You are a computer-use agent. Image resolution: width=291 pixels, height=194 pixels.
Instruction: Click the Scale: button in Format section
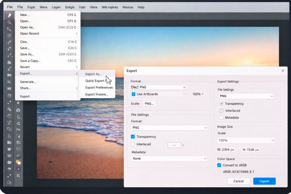[135, 104]
